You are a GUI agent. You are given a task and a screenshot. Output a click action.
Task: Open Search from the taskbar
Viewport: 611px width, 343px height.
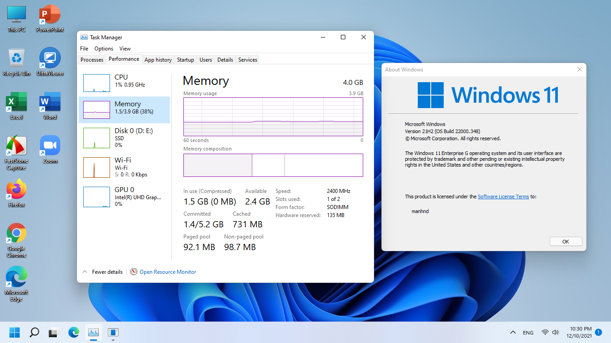click(x=34, y=333)
